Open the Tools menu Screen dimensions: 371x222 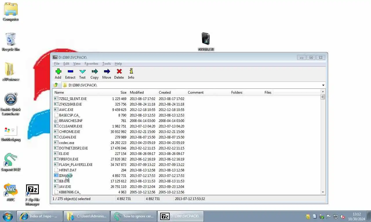106,64
